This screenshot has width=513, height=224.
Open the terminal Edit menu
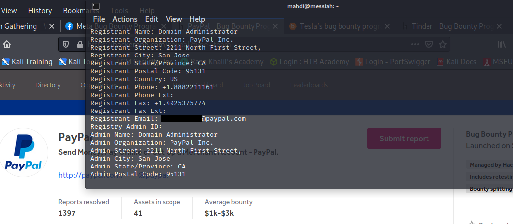pos(152,19)
